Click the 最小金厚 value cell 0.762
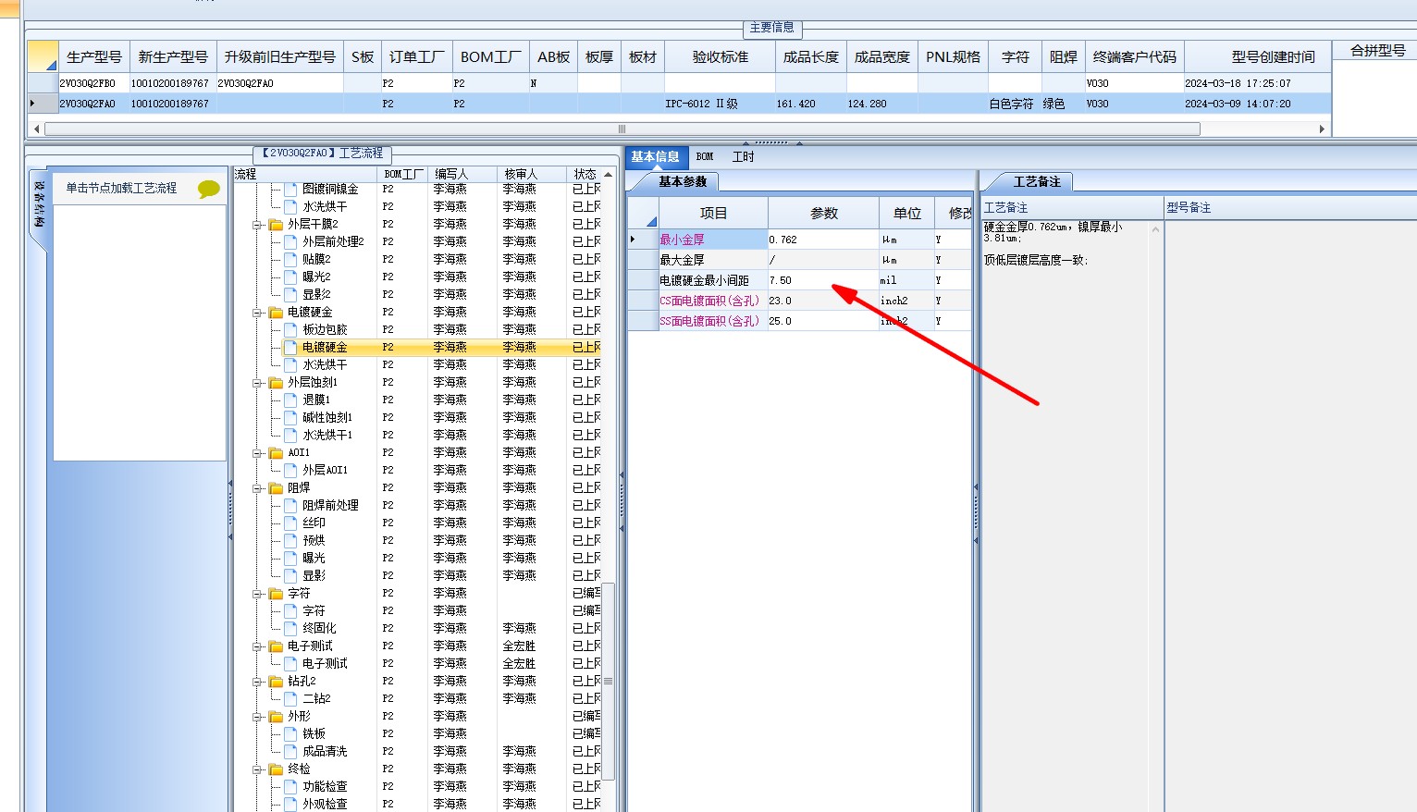The height and width of the screenshot is (812, 1417). pyautogui.click(x=822, y=240)
